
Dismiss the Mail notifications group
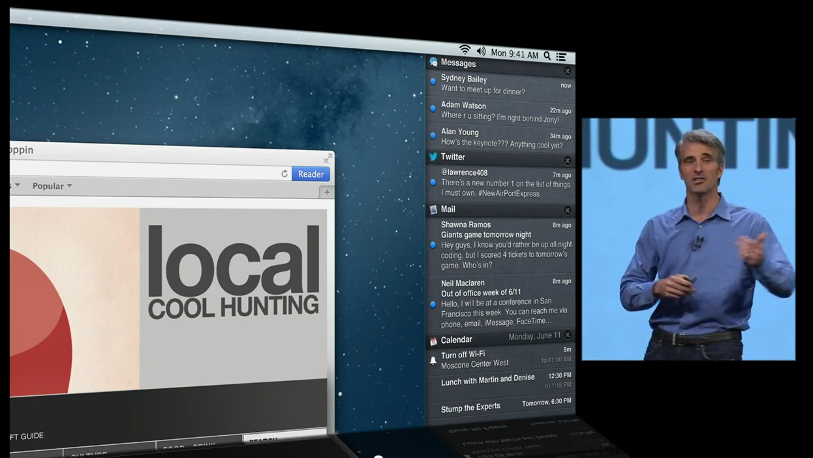click(567, 210)
